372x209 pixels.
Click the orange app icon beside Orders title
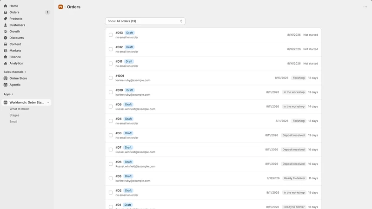pos(60,7)
